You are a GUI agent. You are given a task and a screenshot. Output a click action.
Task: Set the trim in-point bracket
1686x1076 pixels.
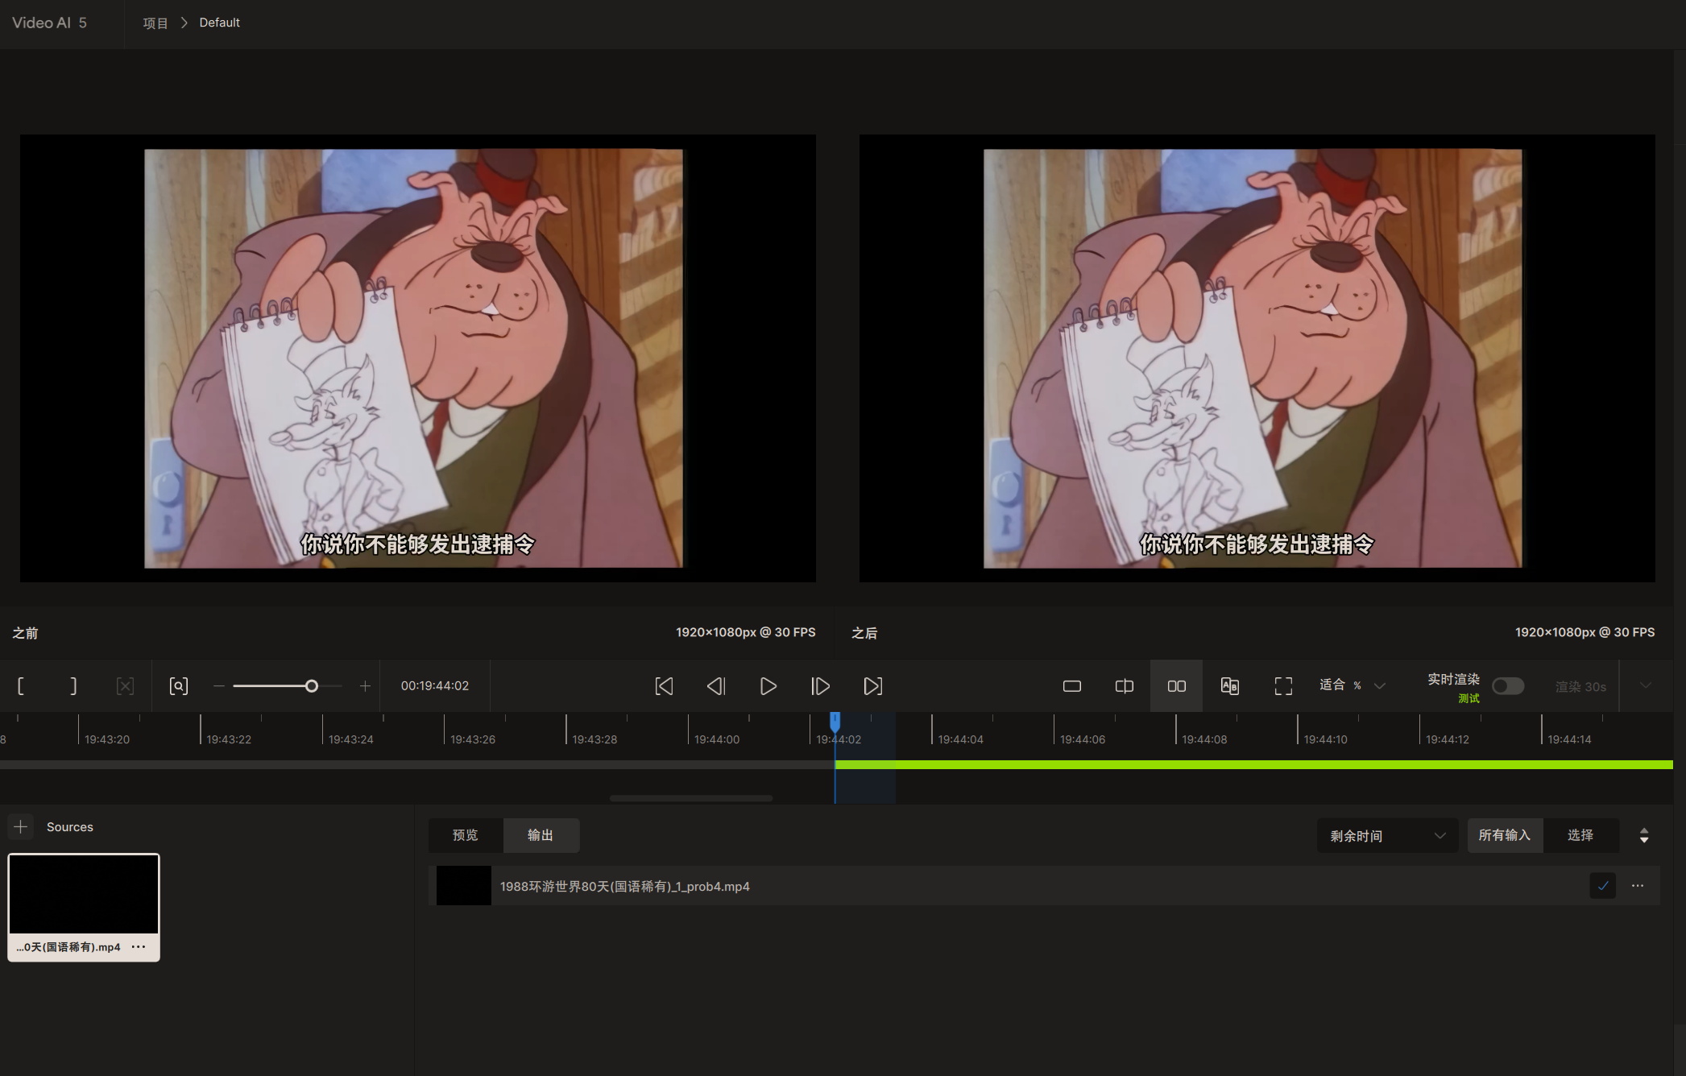pos(21,686)
